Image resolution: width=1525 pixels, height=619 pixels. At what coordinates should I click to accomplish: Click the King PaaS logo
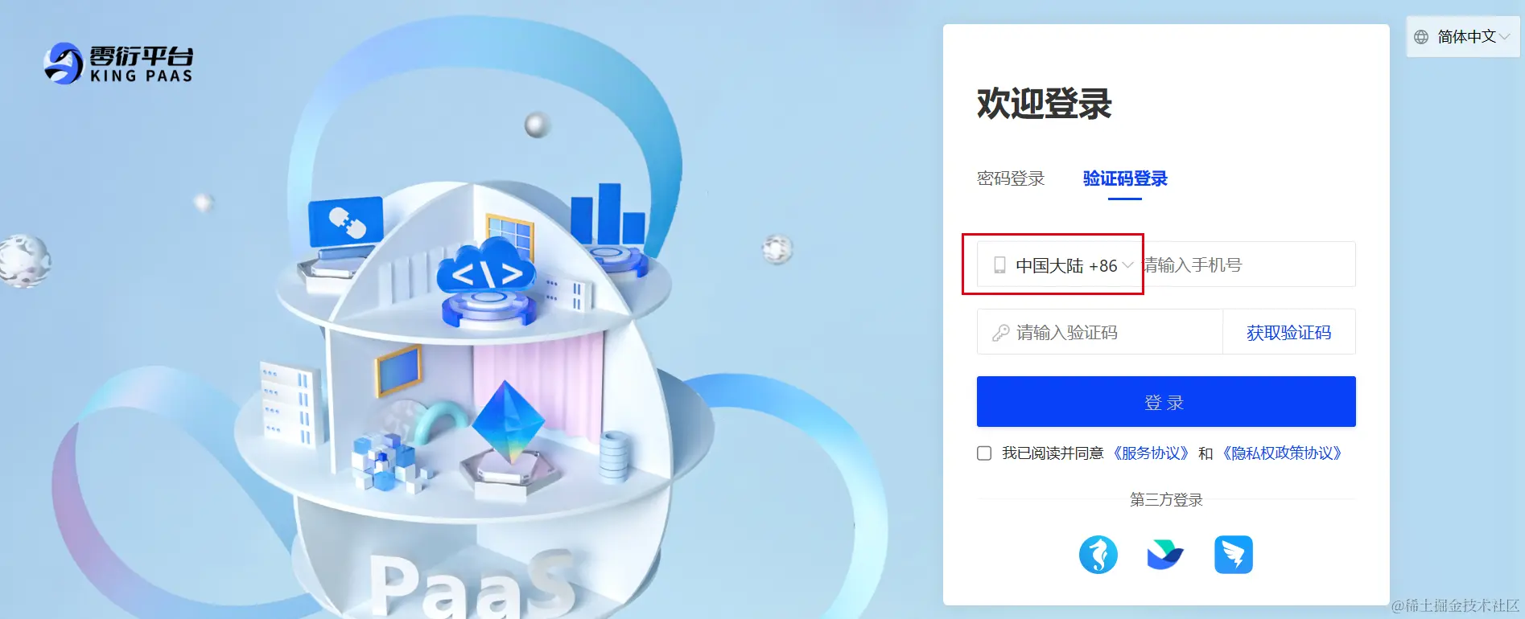(118, 64)
